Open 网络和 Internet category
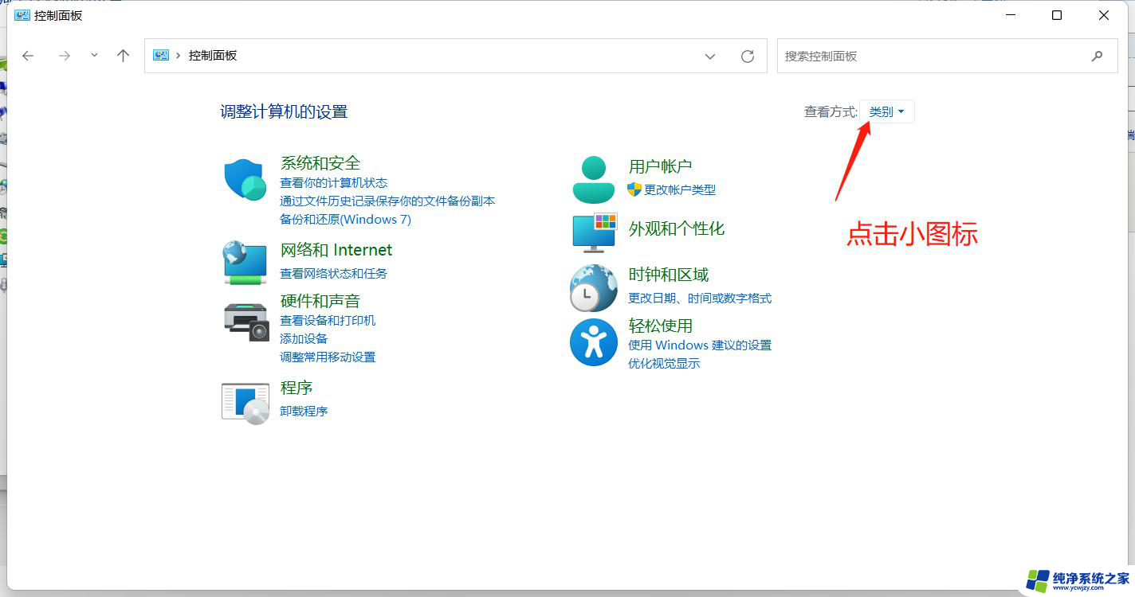 tap(336, 250)
